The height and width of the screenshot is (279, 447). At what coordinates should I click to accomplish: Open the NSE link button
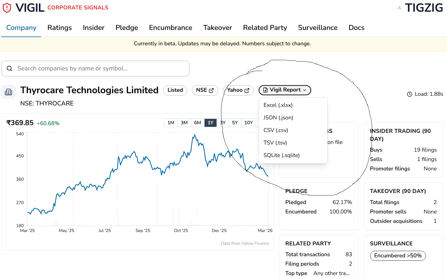click(205, 90)
